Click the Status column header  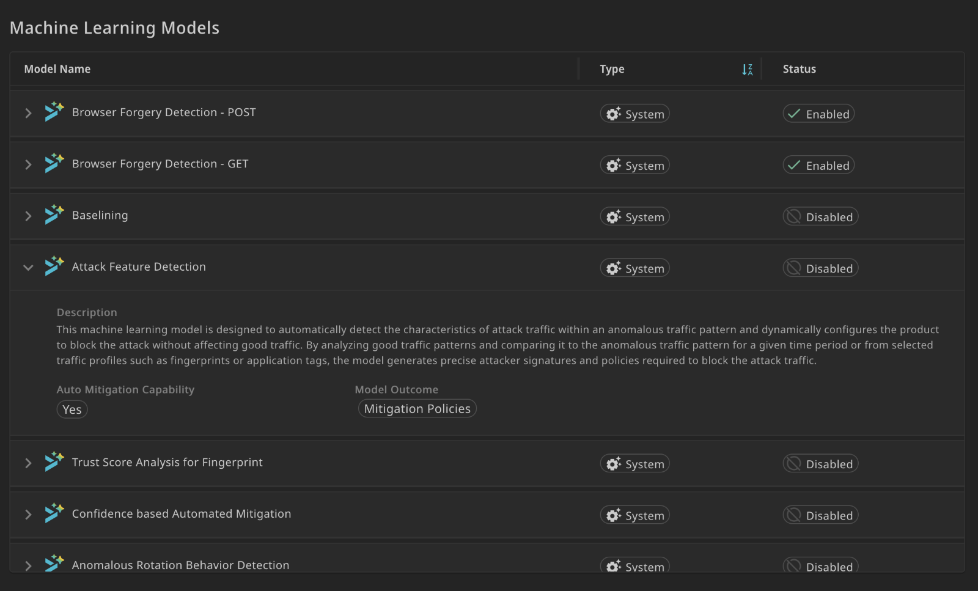click(800, 69)
